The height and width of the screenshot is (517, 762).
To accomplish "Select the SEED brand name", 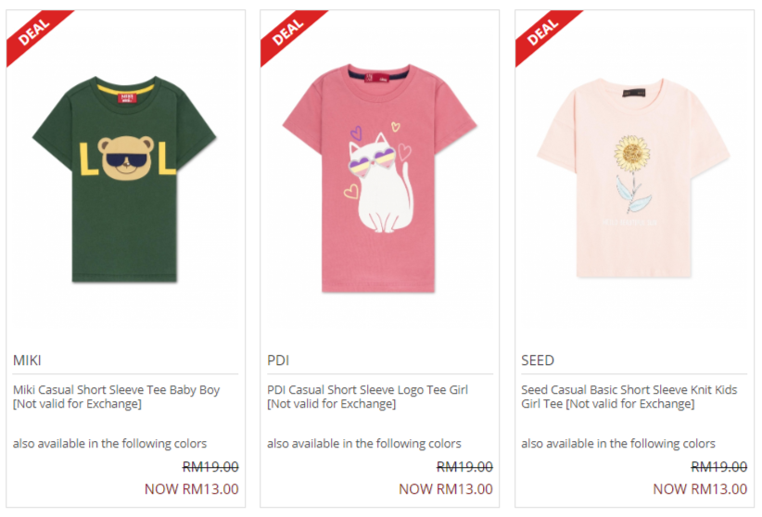I will point(538,360).
